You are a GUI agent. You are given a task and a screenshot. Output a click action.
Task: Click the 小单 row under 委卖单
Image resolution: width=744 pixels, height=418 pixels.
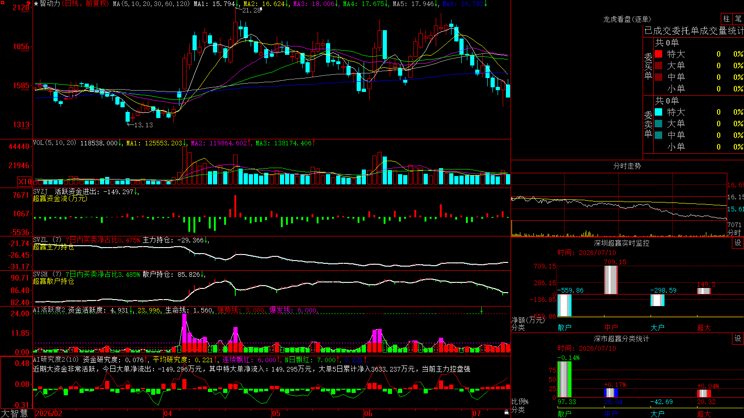point(698,147)
